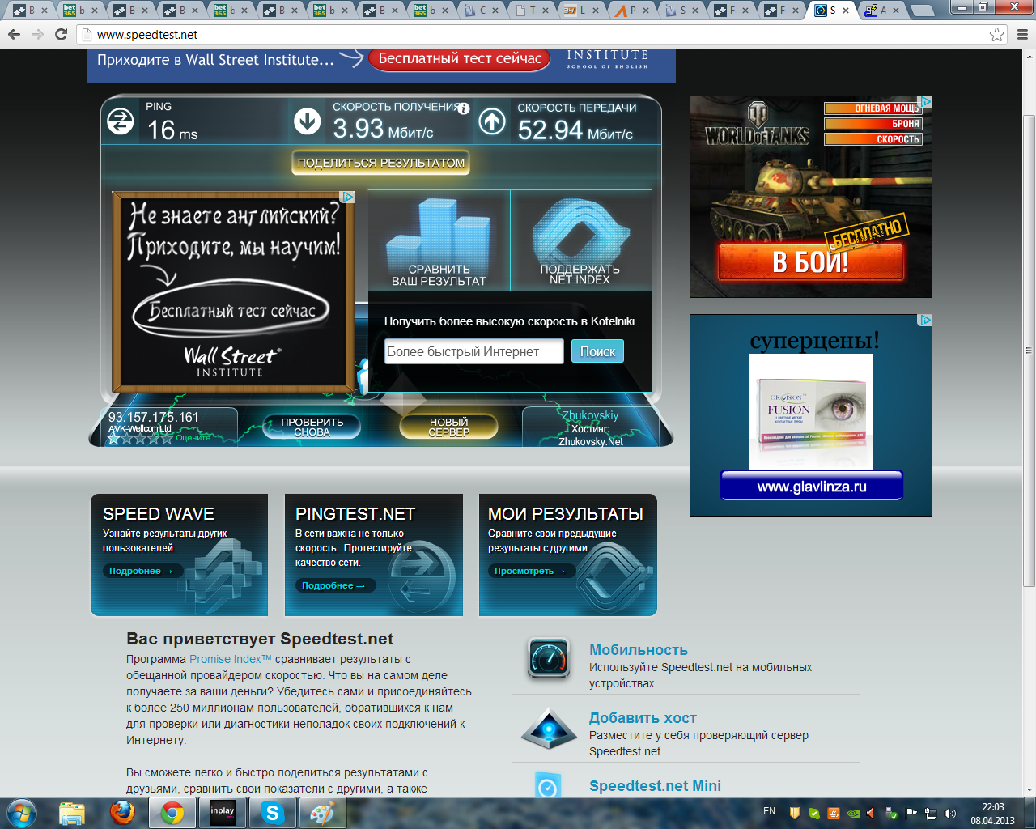This screenshot has height=829, width=1036.
Task: Click the Поиск button
Action: coord(597,351)
